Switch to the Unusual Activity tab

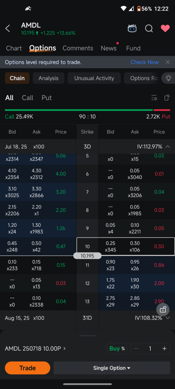pos(94,78)
